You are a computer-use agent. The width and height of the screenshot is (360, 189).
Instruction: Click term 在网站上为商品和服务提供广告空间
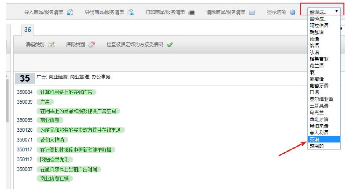coord(78,111)
